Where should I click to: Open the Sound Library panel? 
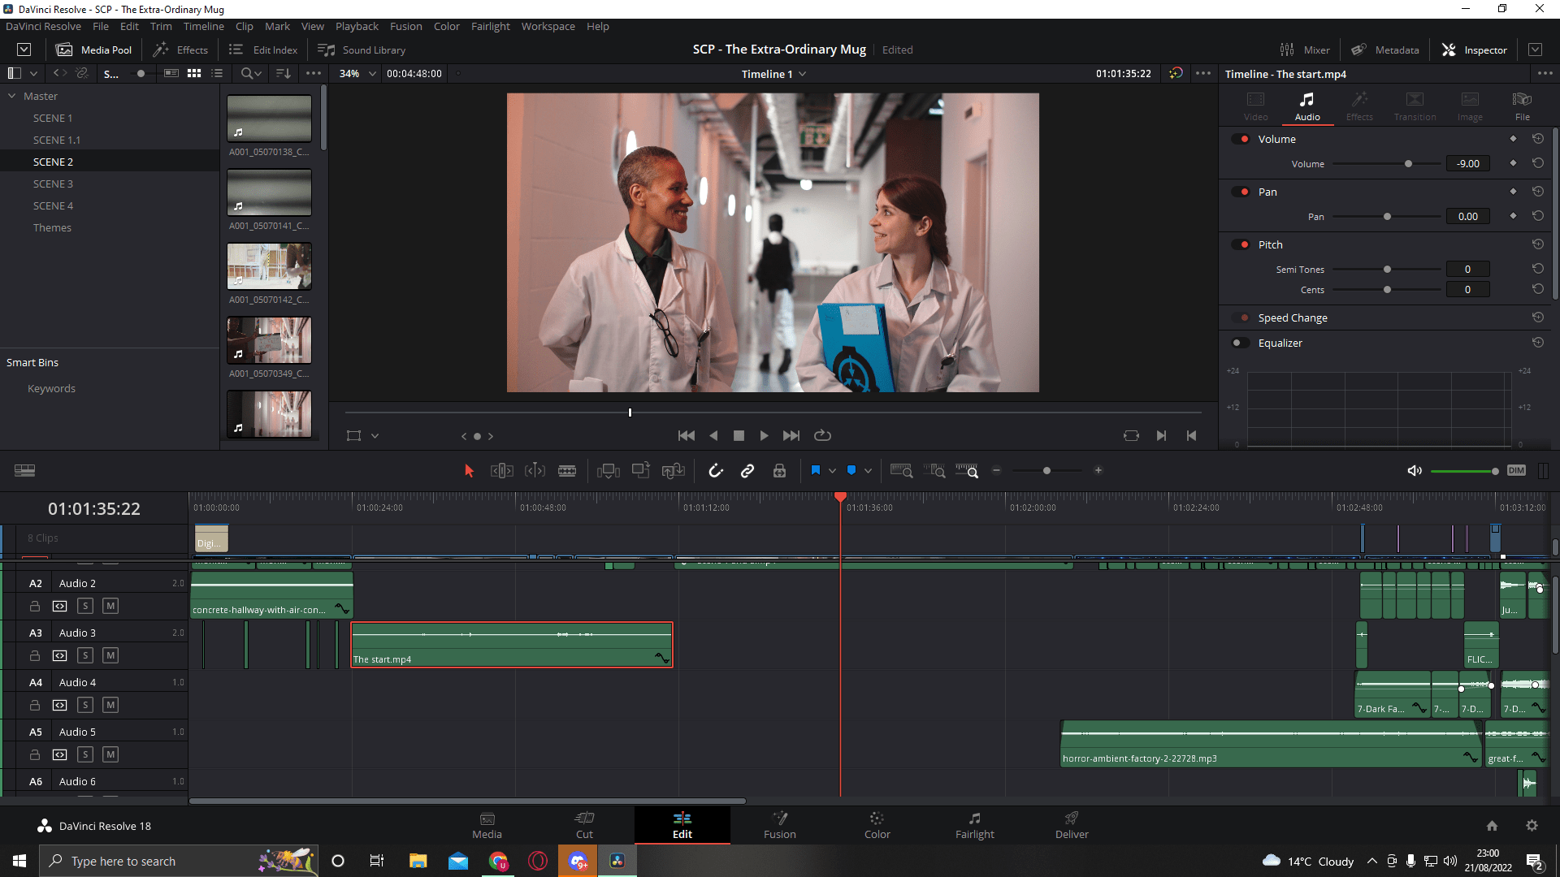tap(362, 50)
